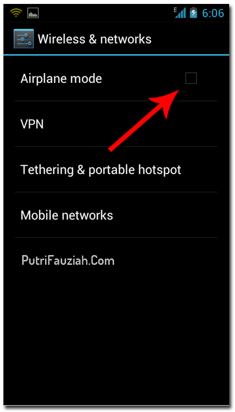Tap the 6:06 clock in the status bar
The width and height of the screenshot is (235, 412).
coord(213,13)
